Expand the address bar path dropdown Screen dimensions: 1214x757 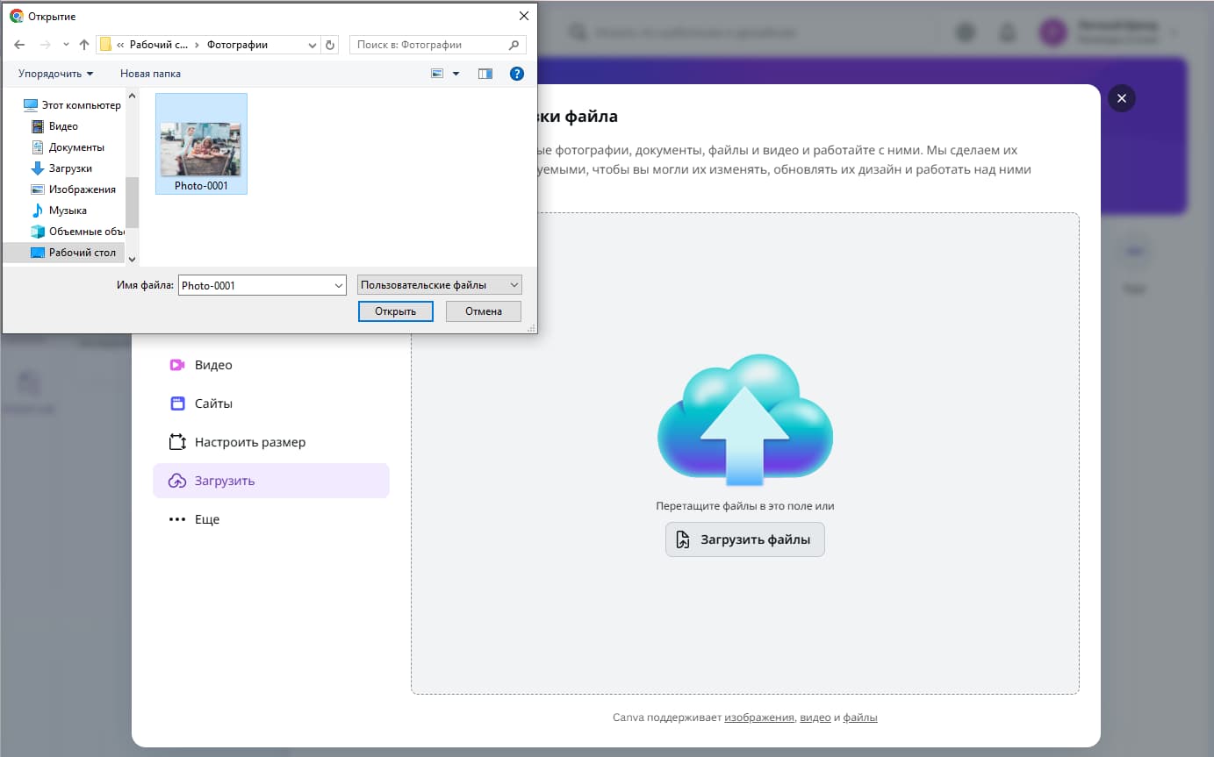[x=313, y=45]
